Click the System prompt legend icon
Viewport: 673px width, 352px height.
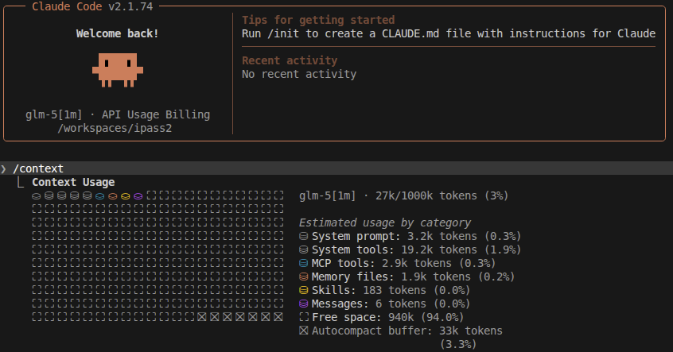pyautogui.click(x=303, y=236)
